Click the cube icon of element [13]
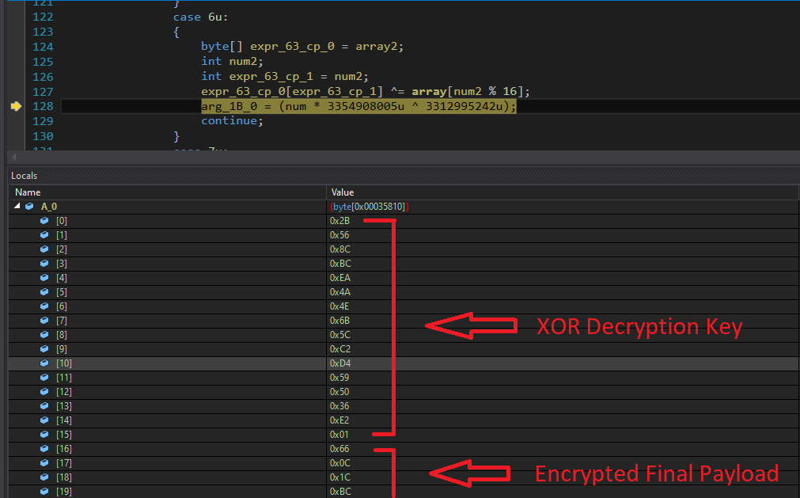The image size is (800, 498). tap(44, 406)
